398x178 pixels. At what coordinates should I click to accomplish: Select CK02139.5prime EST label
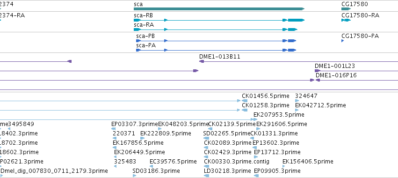click(232, 124)
